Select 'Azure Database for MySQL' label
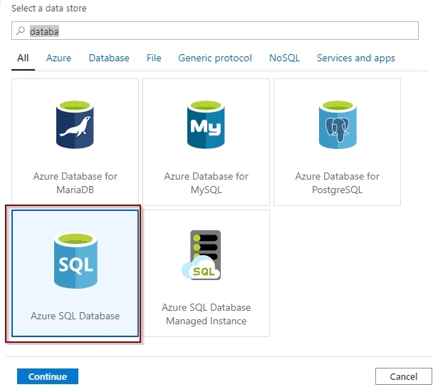 pos(206,183)
